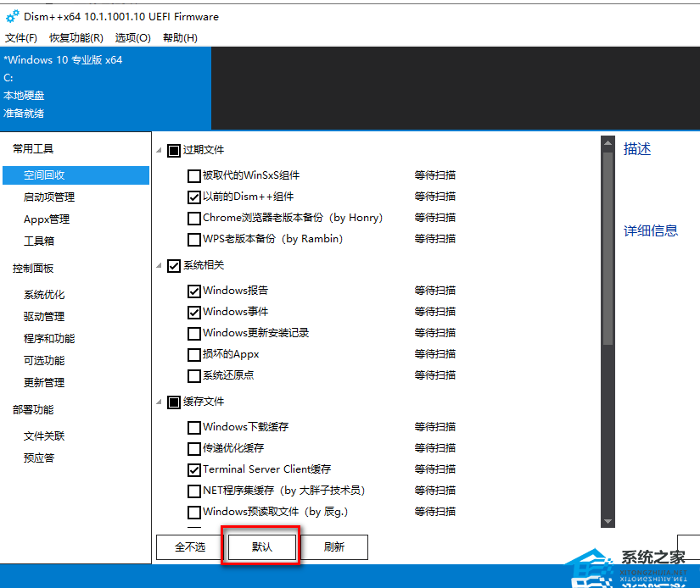Check Chrome浏览器老版本备份 option
The image size is (700, 588).
(194, 219)
